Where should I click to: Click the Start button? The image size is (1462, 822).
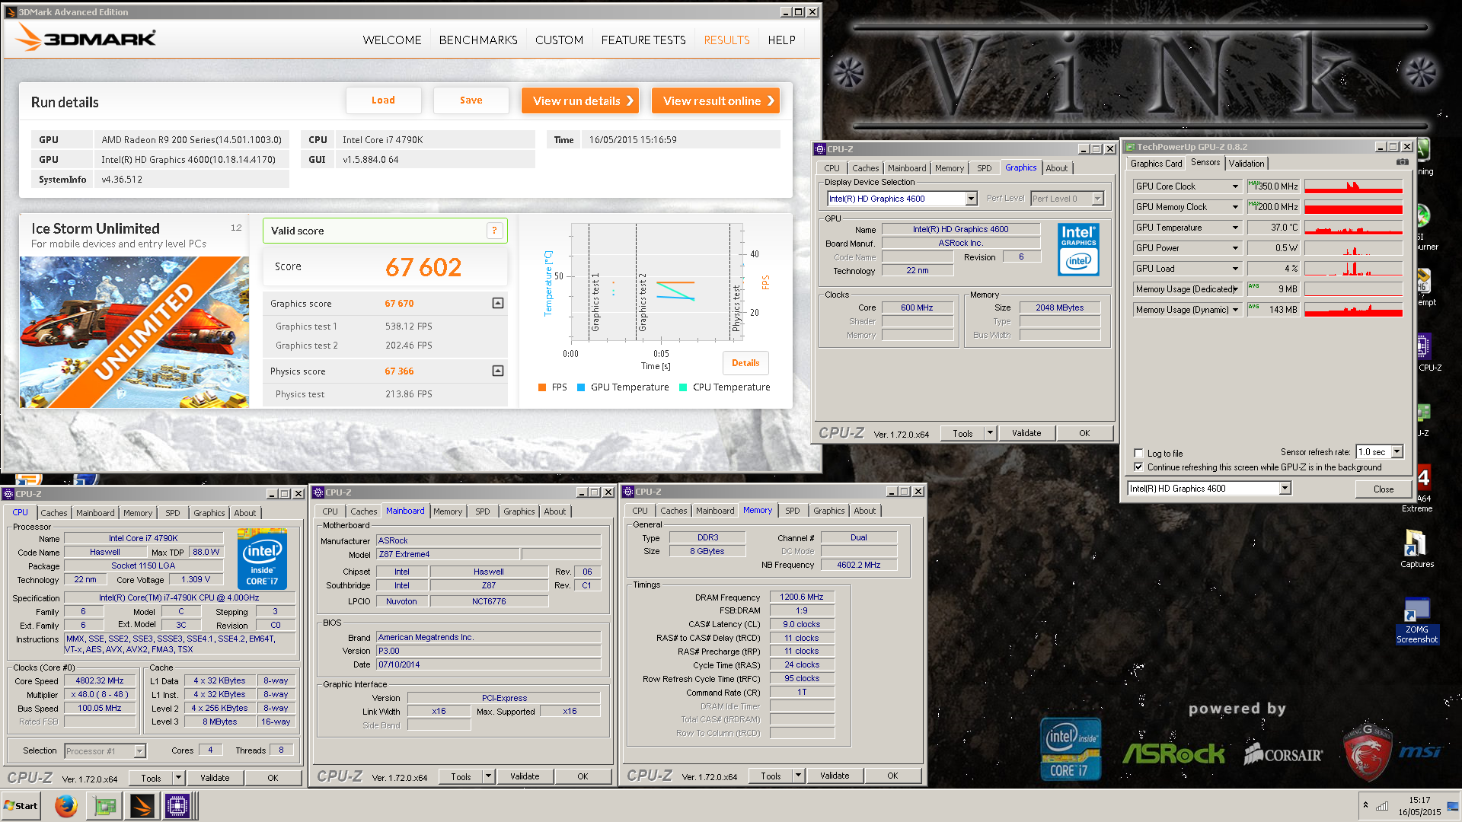[x=21, y=805]
